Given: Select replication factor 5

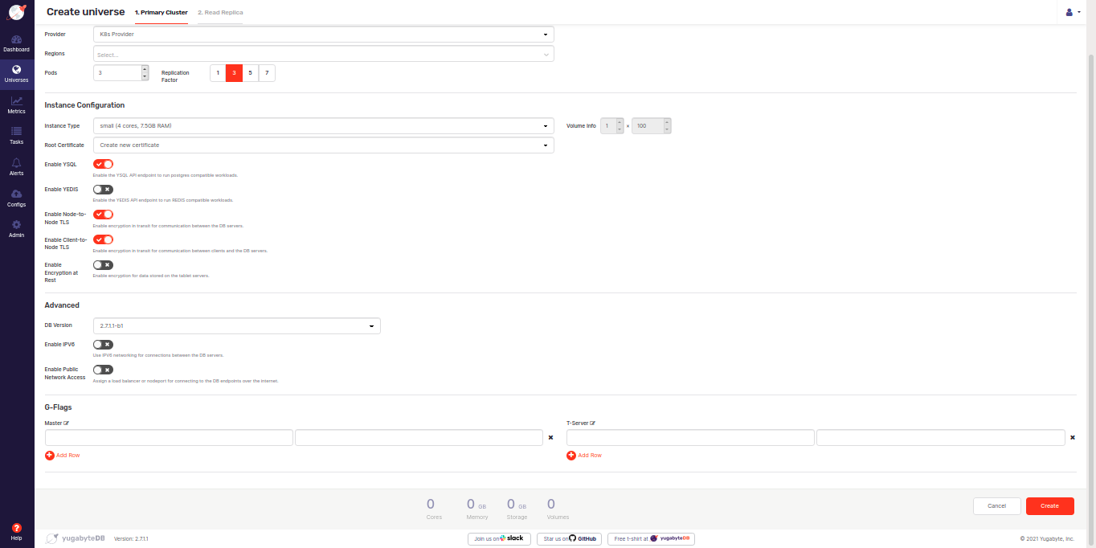Looking at the screenshot, I should coord(250,73).
